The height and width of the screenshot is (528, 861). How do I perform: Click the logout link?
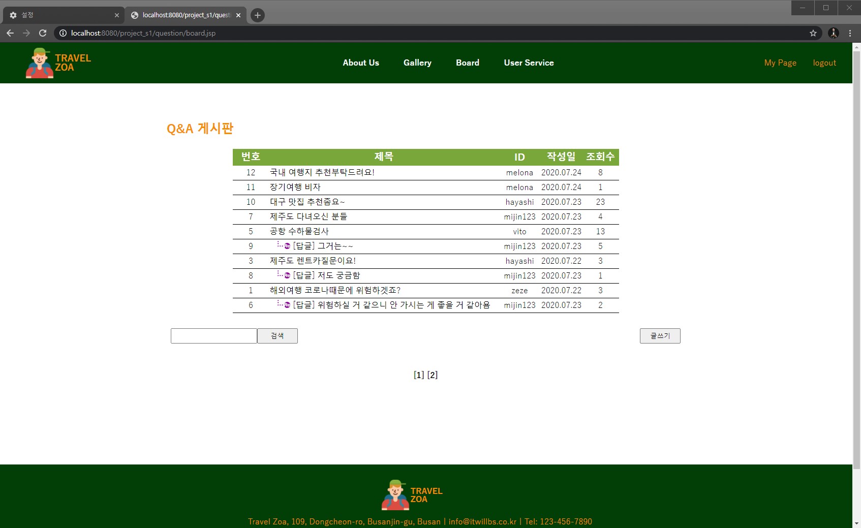[x=824, y=63]
